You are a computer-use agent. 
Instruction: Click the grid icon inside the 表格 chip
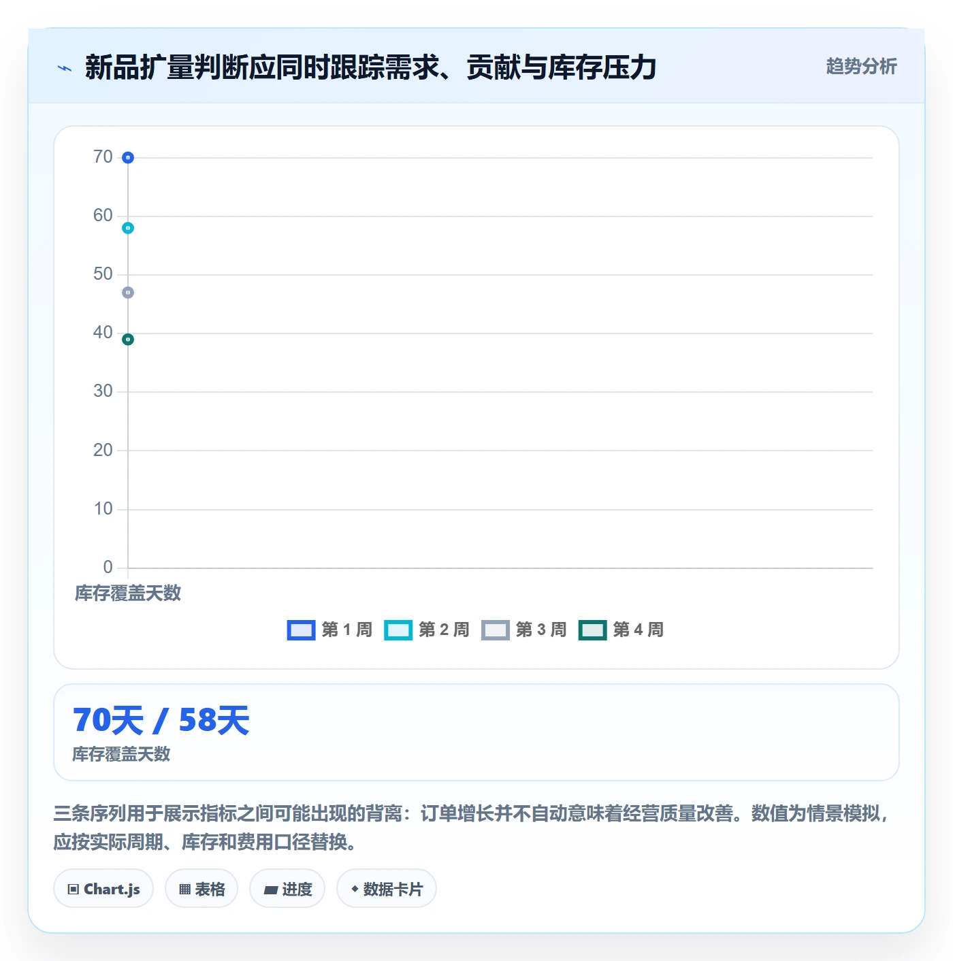pyautogui.click(x=184, y=890)
